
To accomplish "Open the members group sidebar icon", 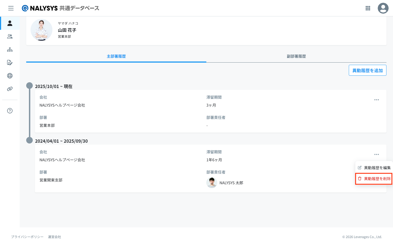I will pyautogui.click(x=10, y=36).
